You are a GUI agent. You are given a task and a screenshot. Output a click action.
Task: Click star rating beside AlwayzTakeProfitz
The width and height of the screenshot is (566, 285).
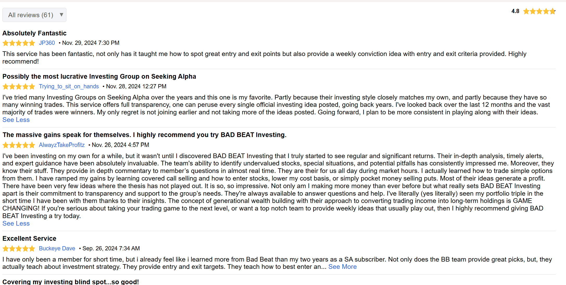(x=19, y=145)
